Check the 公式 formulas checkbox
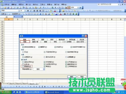 [x=23, y=64]
